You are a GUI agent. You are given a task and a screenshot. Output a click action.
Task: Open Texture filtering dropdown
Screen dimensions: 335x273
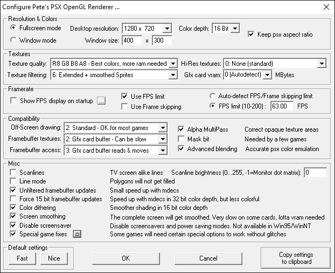tap(173, 75)
